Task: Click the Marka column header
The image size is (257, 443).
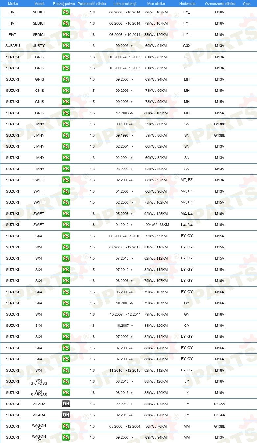Action: [13, 4]
